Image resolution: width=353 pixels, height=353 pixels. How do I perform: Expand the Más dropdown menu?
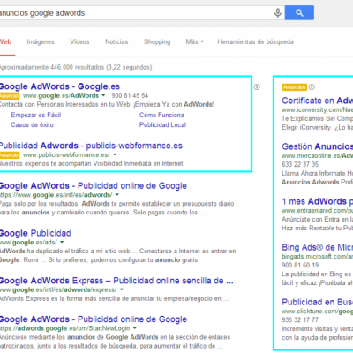194,41
